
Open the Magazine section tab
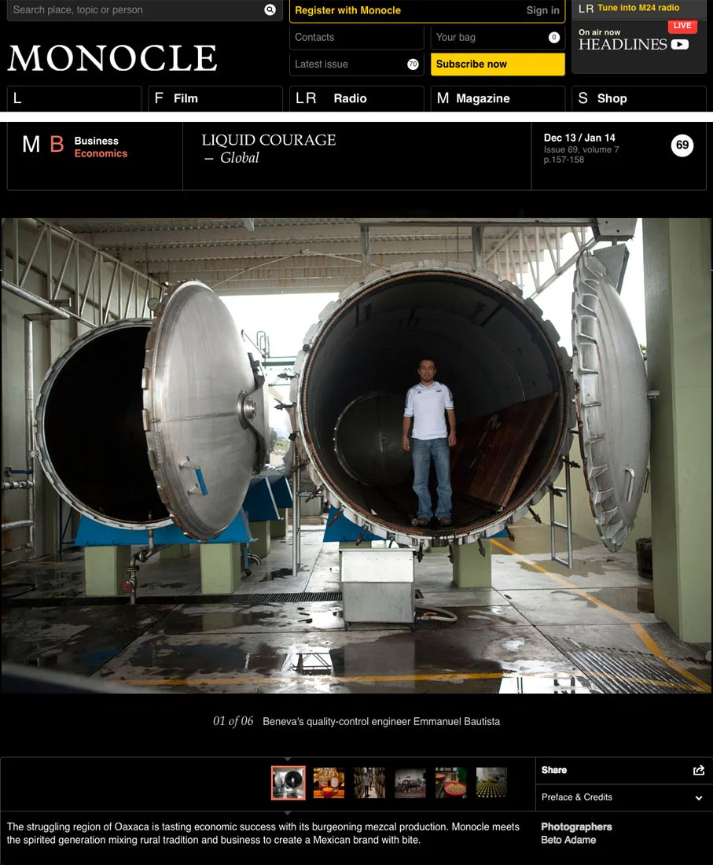tap(498, 98)
